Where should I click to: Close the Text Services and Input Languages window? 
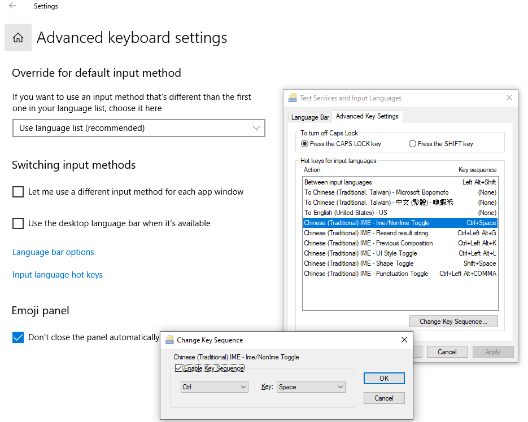point(509,98)
